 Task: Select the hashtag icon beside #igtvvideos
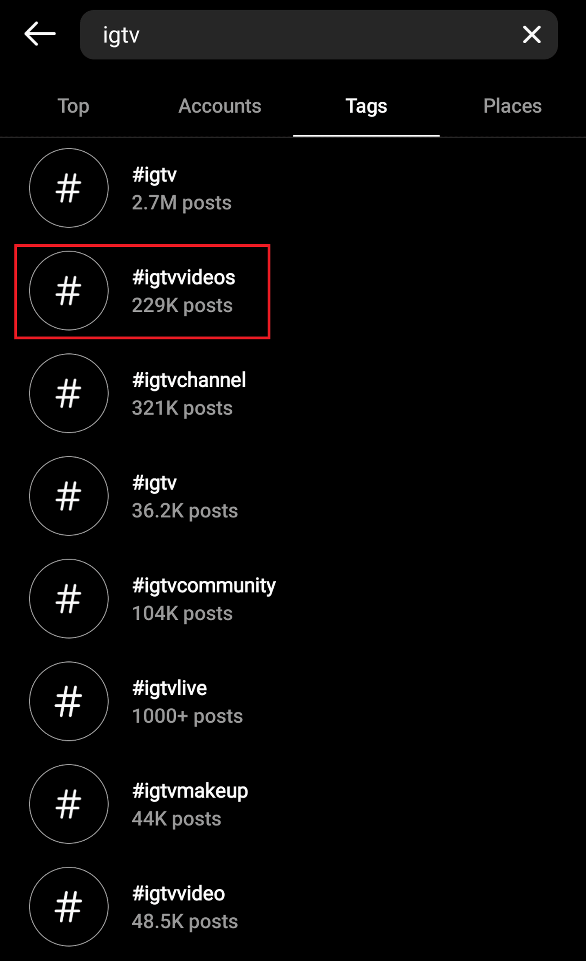(69, 290)
